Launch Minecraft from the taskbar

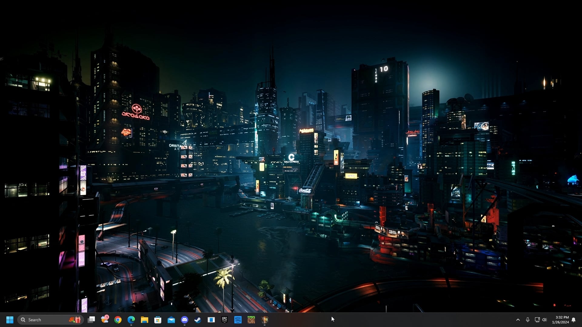(x=251, y=320)
